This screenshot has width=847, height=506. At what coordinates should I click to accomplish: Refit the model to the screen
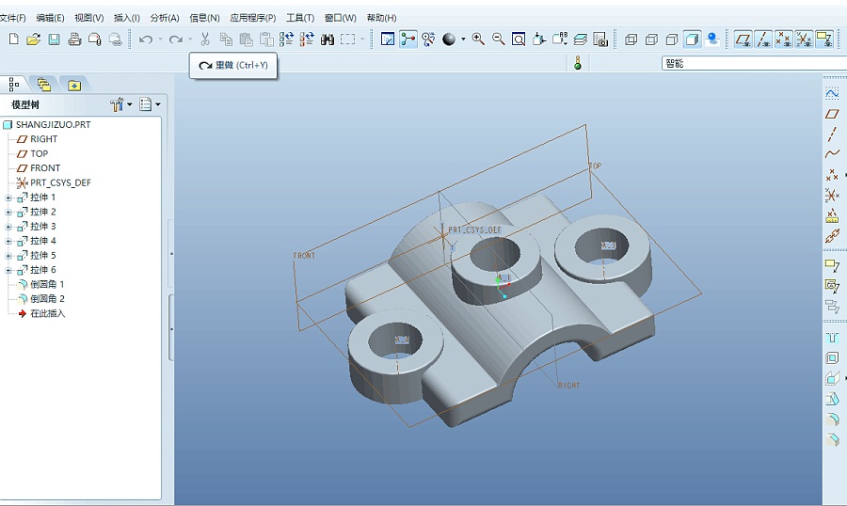[x=519, y=39]
